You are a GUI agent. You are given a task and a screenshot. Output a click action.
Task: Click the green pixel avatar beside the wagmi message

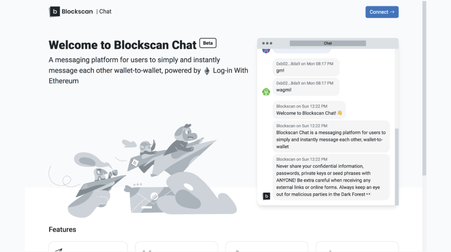click(266, 92)
